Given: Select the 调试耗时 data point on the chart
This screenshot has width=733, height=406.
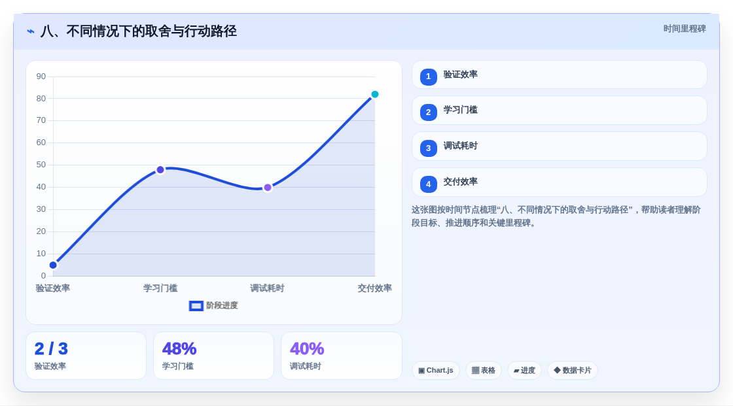Looking at the screenshot, I should [x=268, y=188].
